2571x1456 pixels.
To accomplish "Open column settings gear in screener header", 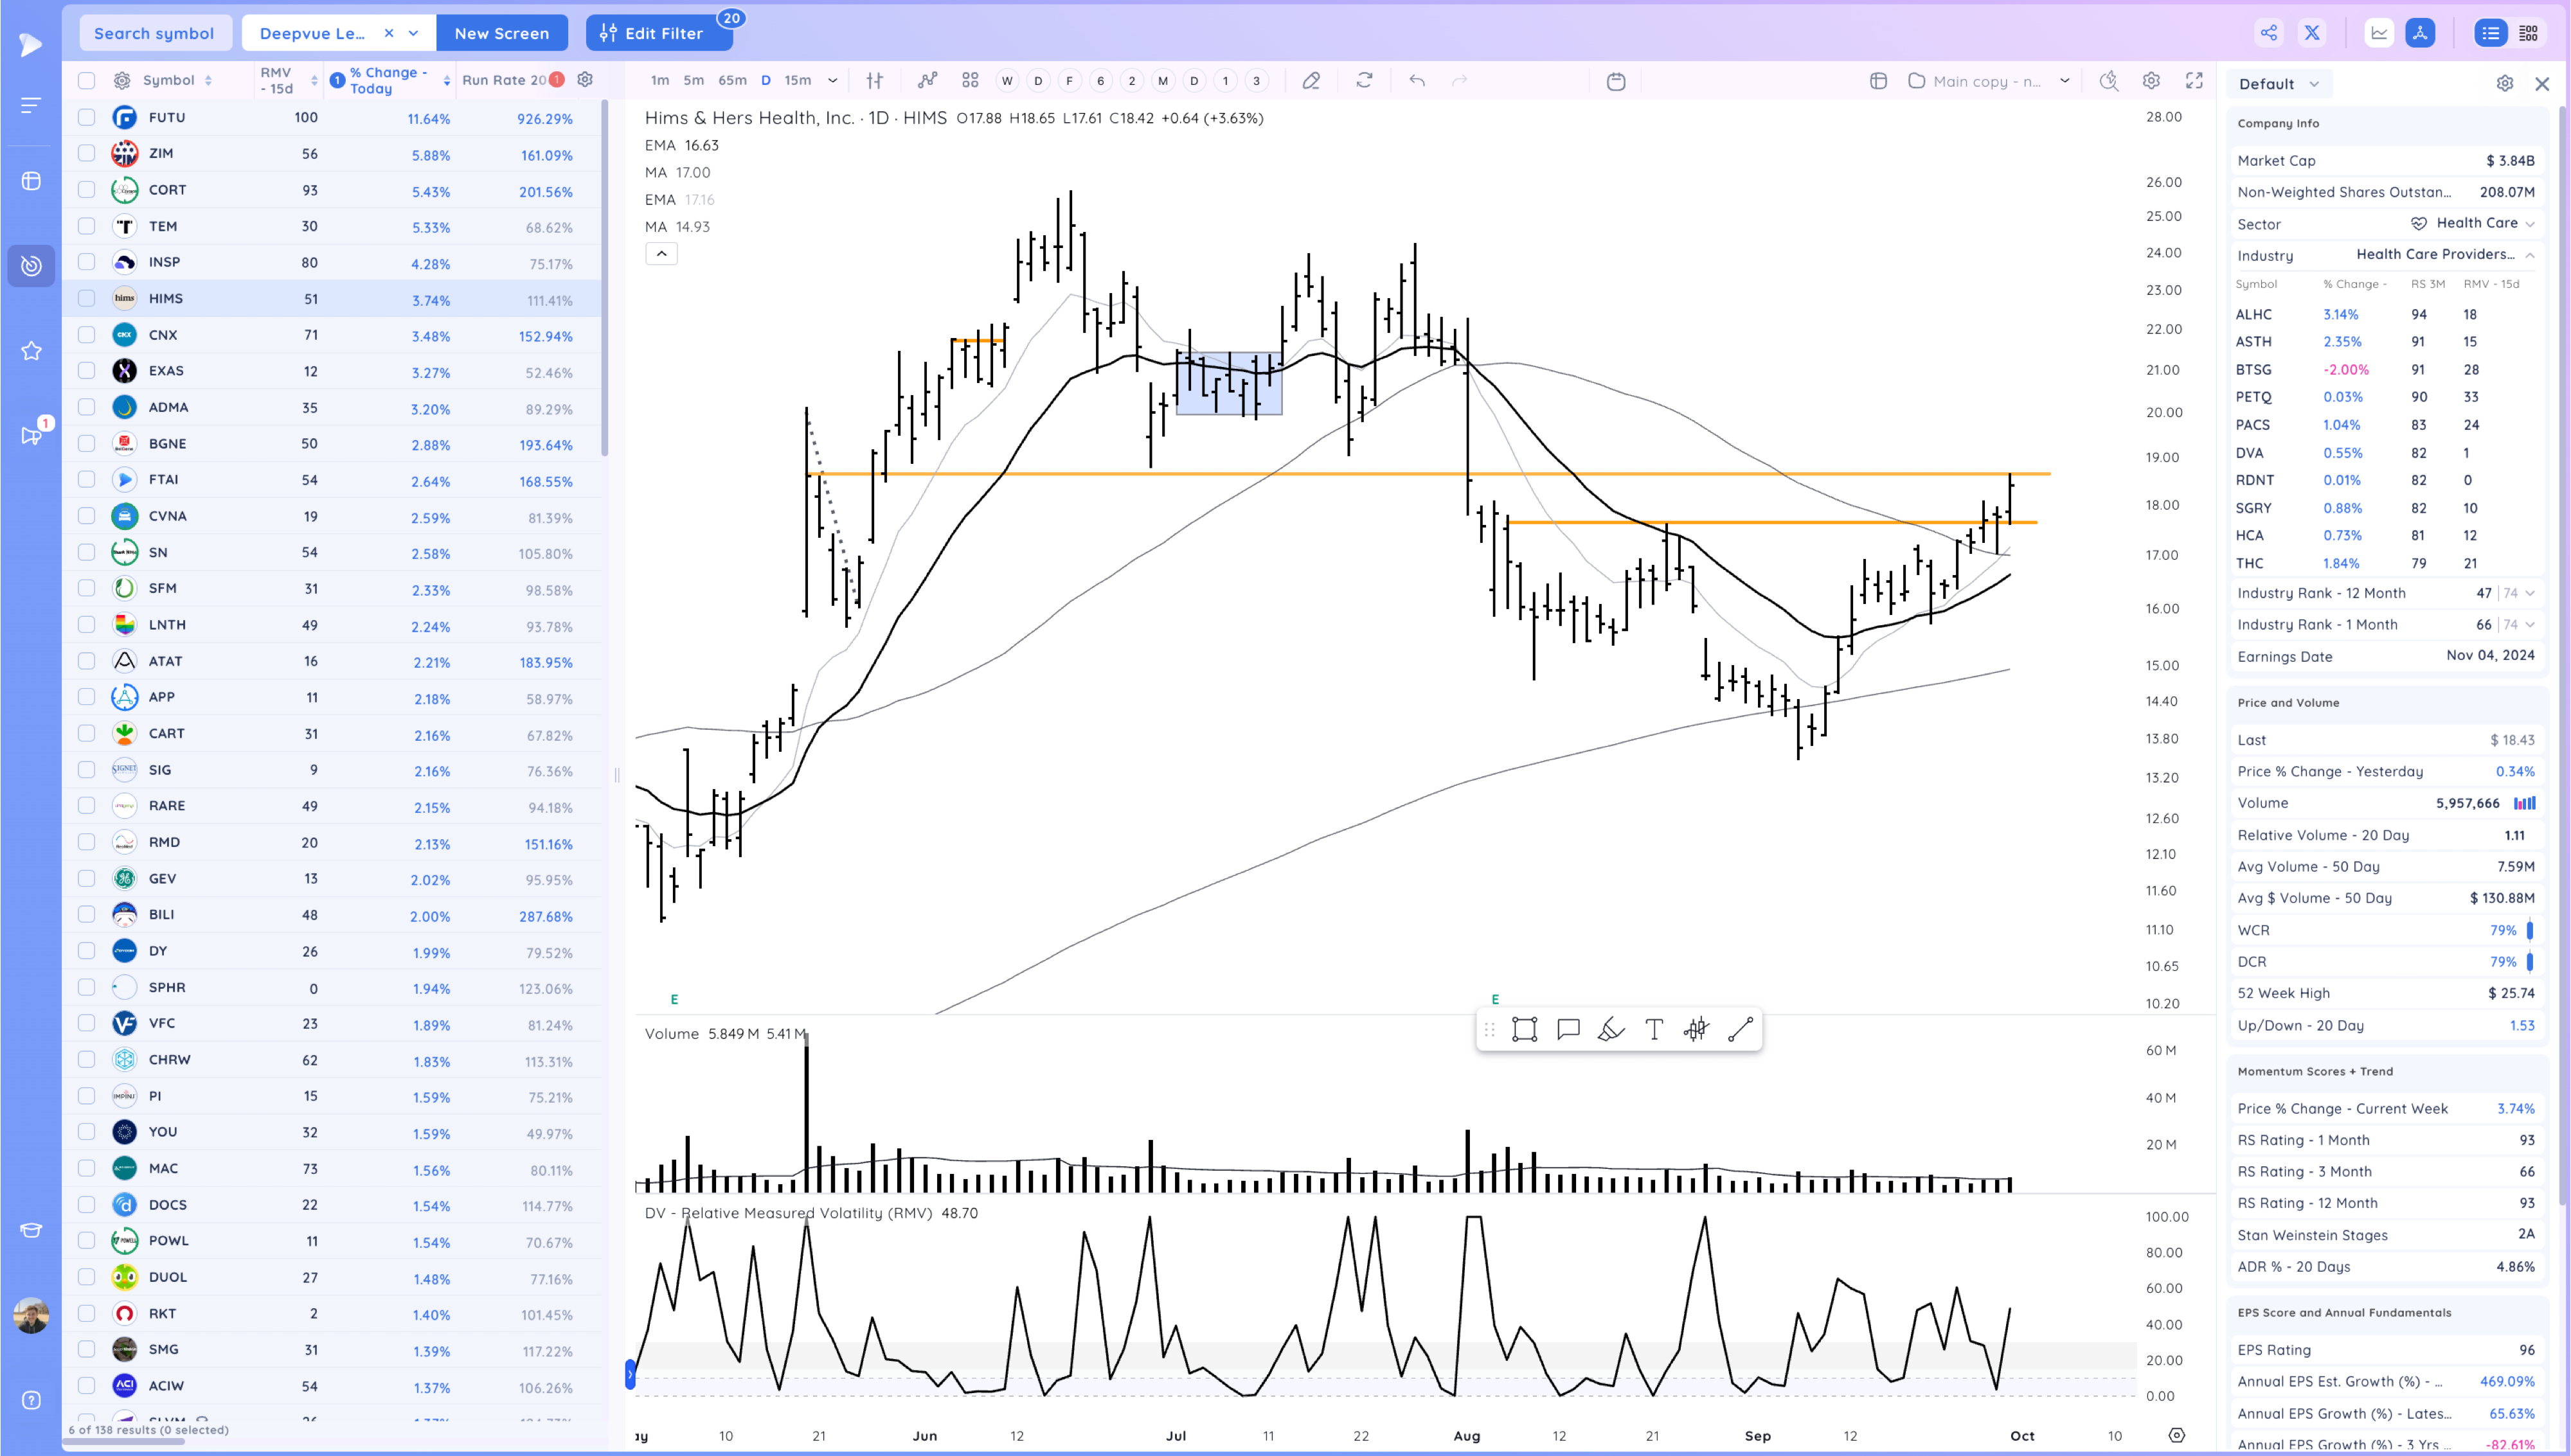I will (585, 79).
